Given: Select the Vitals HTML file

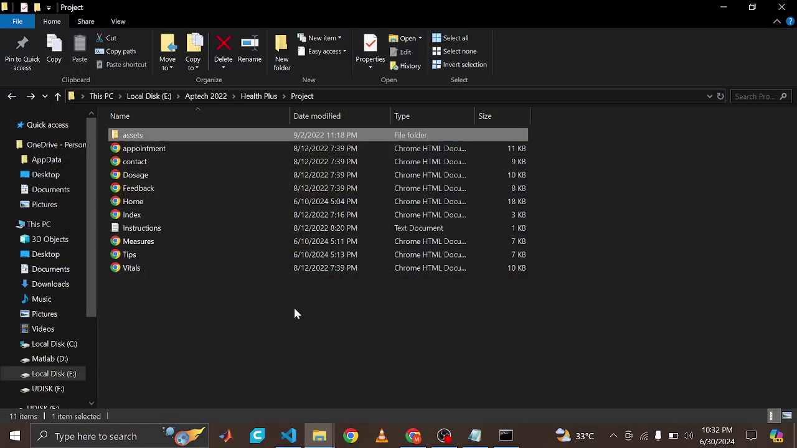Looking at the screenshot, I should pyautogui.click(x=318, y=268).
